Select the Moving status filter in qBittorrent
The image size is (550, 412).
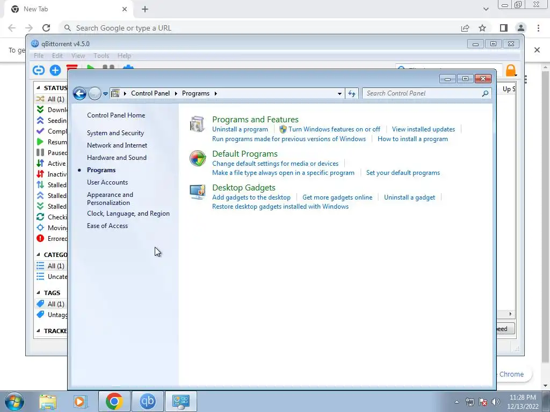[52, 227]
